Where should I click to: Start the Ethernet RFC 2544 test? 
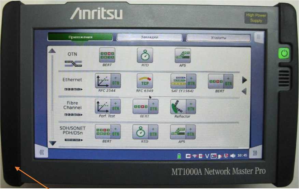click(108, 81)
